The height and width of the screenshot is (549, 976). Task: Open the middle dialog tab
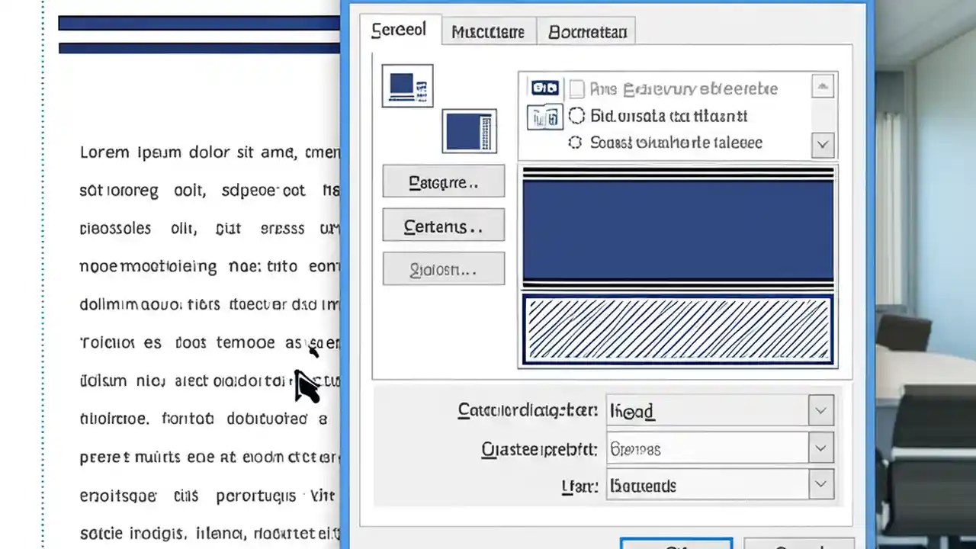pos(487,31)
